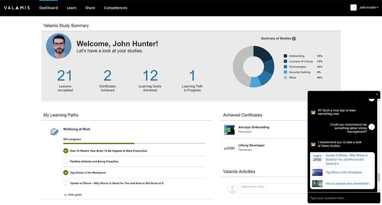
Task: Click John Hunter's profile photo
Action: tap(59, 46)
